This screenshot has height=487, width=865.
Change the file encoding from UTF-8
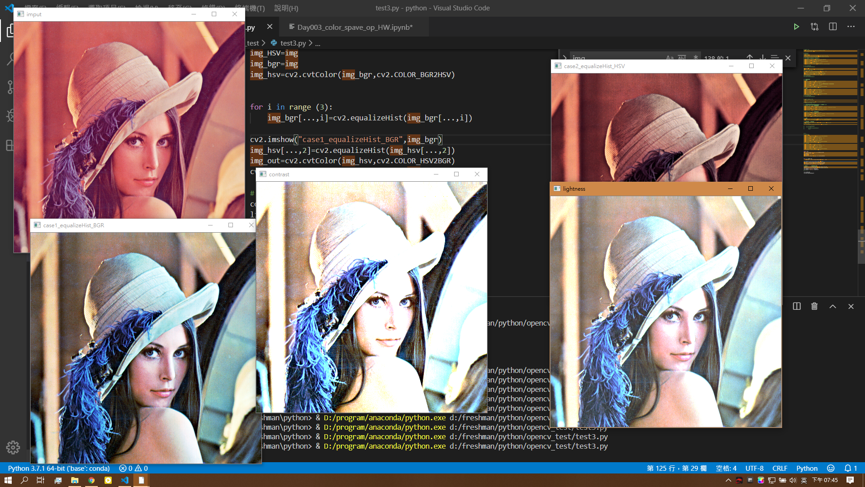754,468
